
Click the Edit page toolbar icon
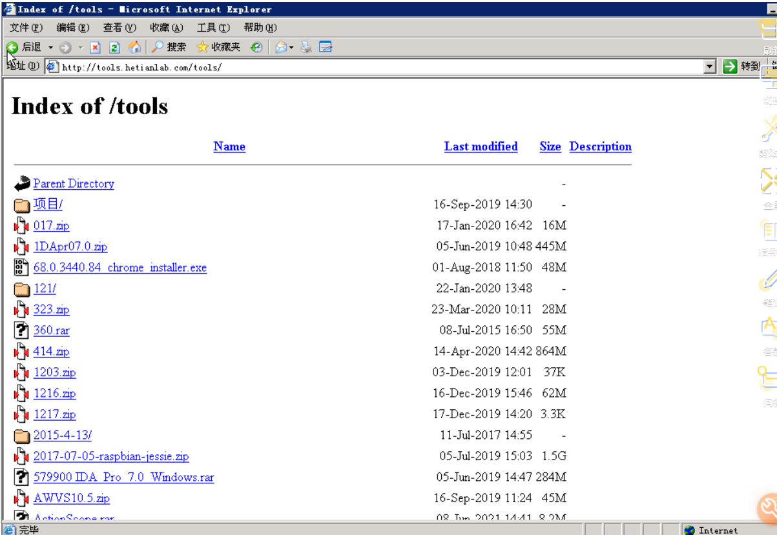click(x=326, y=47)
